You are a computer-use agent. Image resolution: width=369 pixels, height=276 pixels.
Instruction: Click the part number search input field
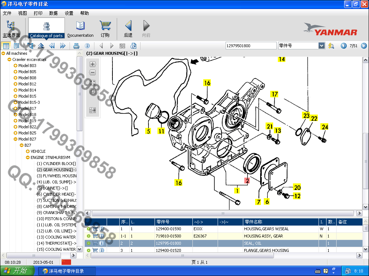pyautogui.click(x=250, y=46)
